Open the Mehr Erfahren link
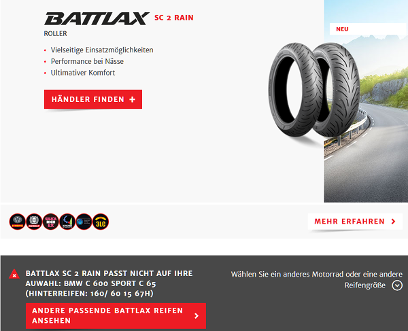Viewport: 408px width, 331px height. coord(355,222)
